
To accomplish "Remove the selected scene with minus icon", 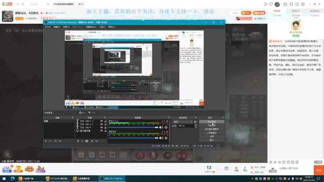I will coord(50,141).
